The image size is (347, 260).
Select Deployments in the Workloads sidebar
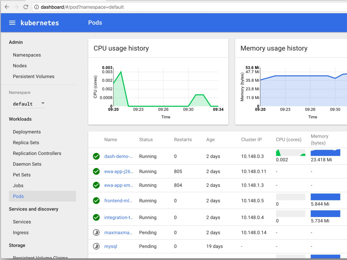click(x=27, y=132)
